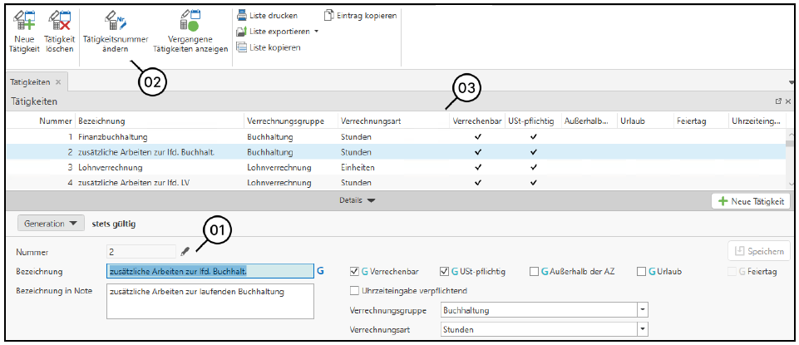Screen dimensions: 799x345
Task: Print list via Liste drucken
Action: 268,15
